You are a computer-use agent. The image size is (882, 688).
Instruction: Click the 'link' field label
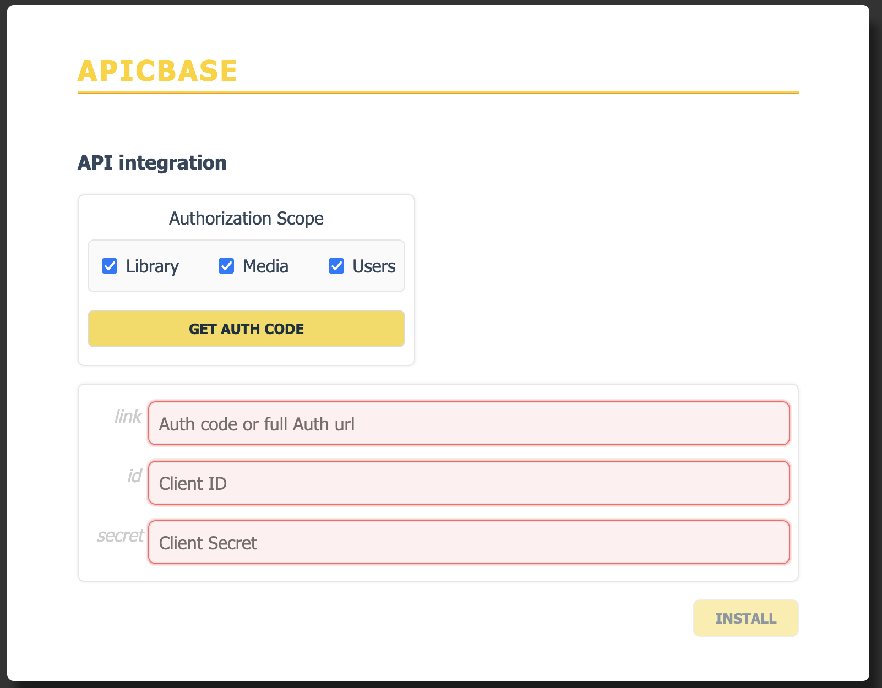pos(128,417)
